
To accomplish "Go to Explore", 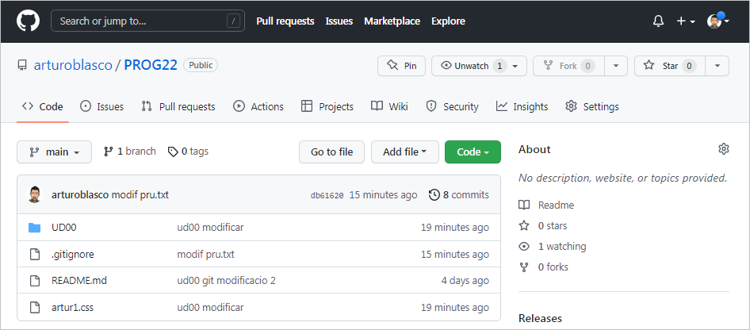I will click(448, 21).
